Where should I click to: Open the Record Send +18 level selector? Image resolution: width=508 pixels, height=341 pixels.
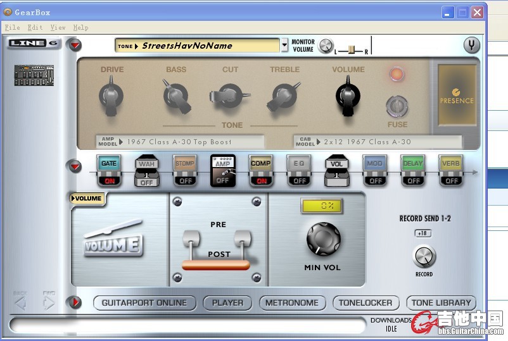[x=422, y=233]
